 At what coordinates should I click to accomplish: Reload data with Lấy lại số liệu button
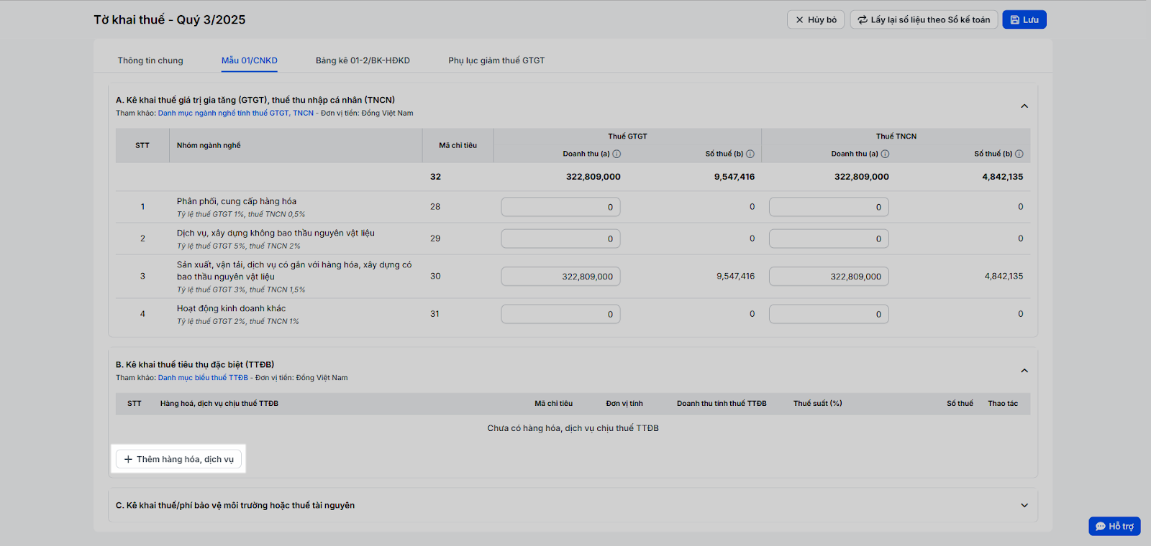pos(924,20)
